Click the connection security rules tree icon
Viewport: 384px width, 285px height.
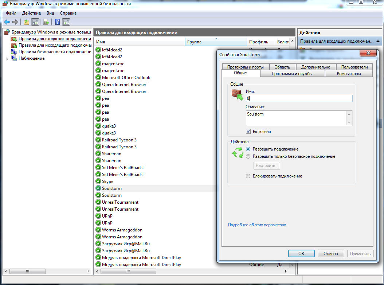click(x=14, y=52)
